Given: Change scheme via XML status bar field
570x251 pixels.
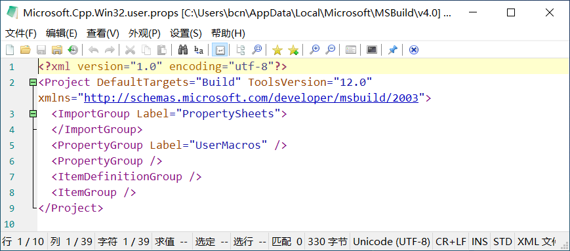Looking at the screenshot, I should (536, 242).
